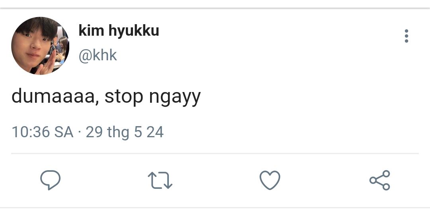Visit the @khk handle link
The image size is (430, 213).
coord(98,56)
